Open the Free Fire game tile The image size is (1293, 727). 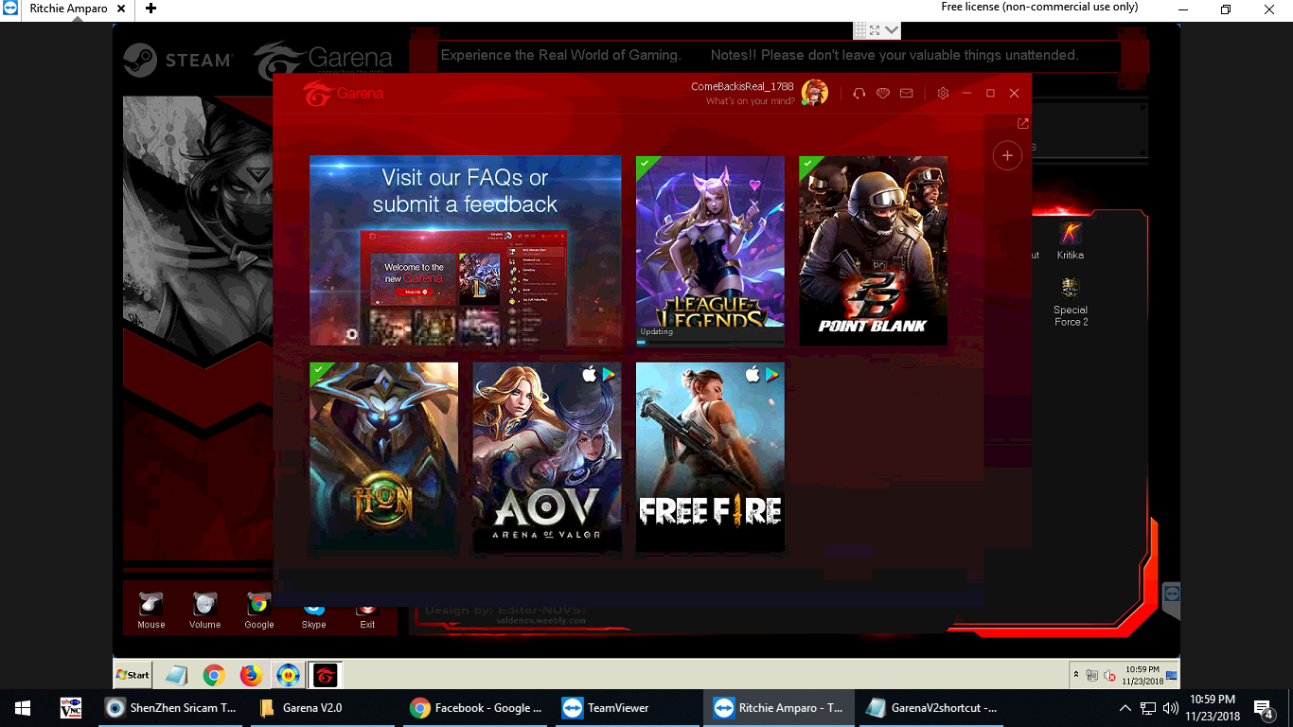pos(710,457)
